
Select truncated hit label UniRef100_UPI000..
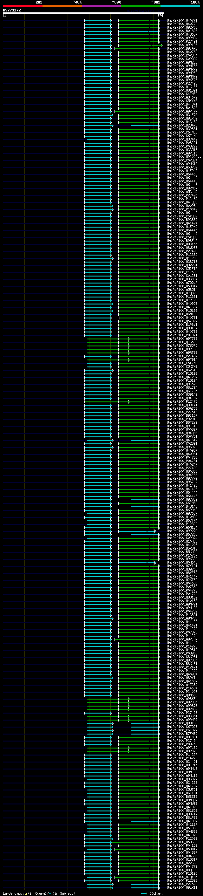184,157
